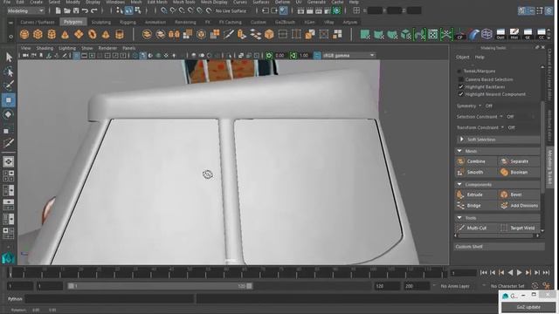Open the Shading viewport menu

[45, 48]
